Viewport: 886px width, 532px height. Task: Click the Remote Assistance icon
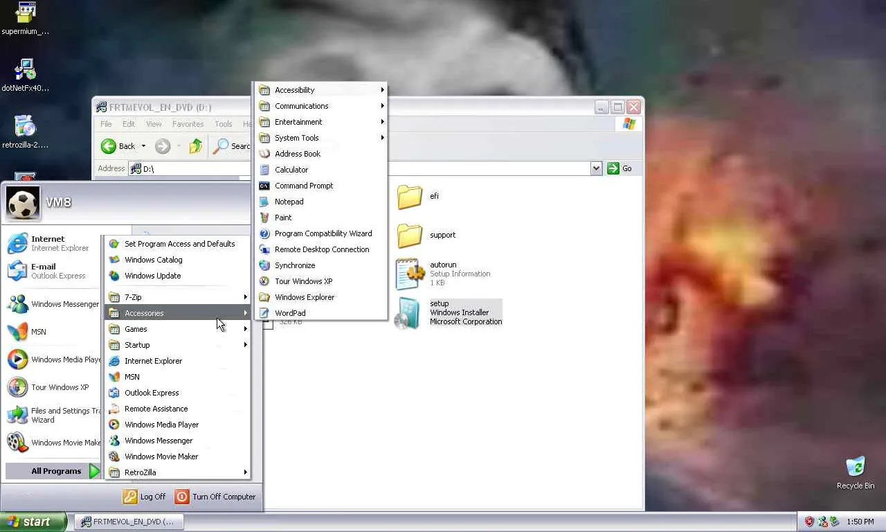pos(114,409)
